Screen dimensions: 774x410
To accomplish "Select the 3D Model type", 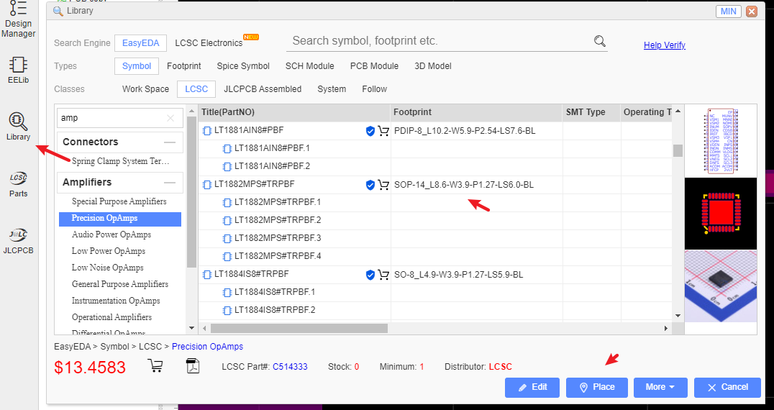I will (x=433, y=66).
